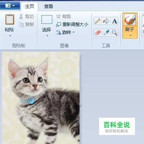
Task: Open the Paste (粘贴) dropdown arrow
Action: pyautogui.click(x=10, y=36)
